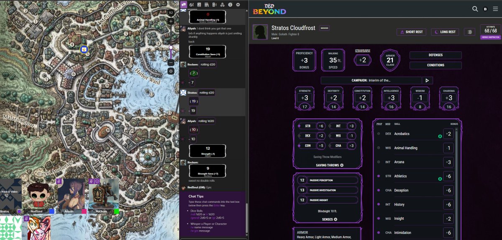Open the Walking Speed 35 ft. box
Image resolution: width=502 pixels, height=240 pixels.
pyautogui.click(x=333, y=60)
